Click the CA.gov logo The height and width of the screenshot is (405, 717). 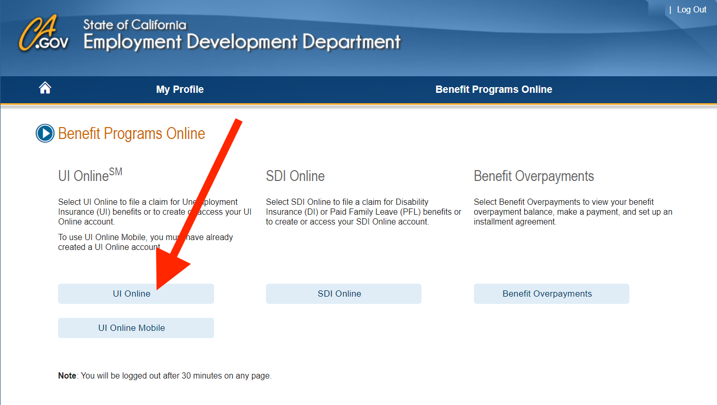pyautogui.click(x=43, y=33)
